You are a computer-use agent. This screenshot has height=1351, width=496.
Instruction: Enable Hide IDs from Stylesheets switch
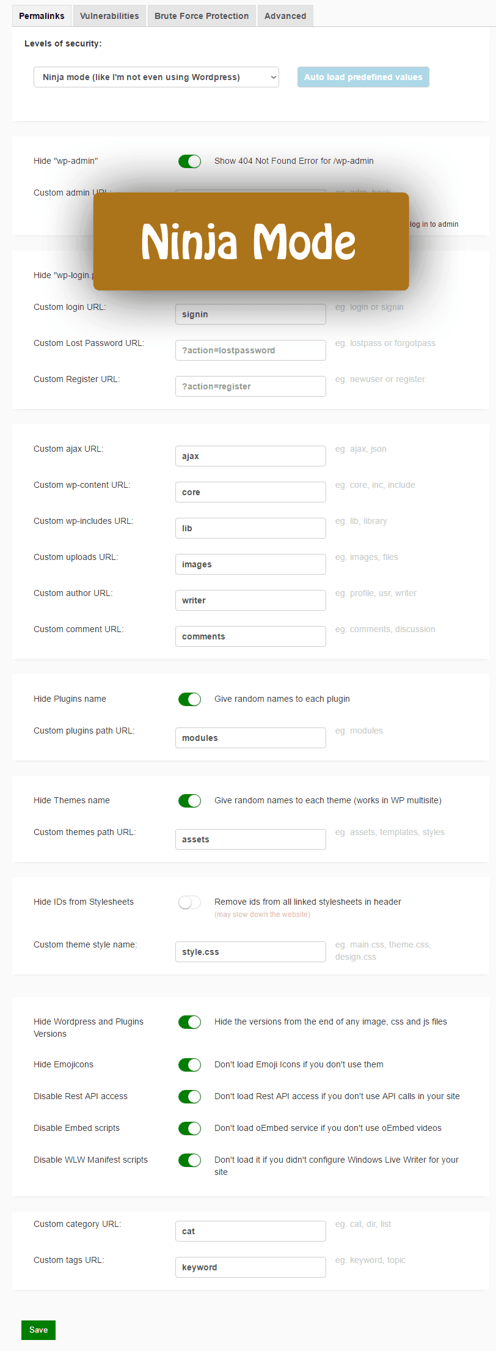[189, 902]
